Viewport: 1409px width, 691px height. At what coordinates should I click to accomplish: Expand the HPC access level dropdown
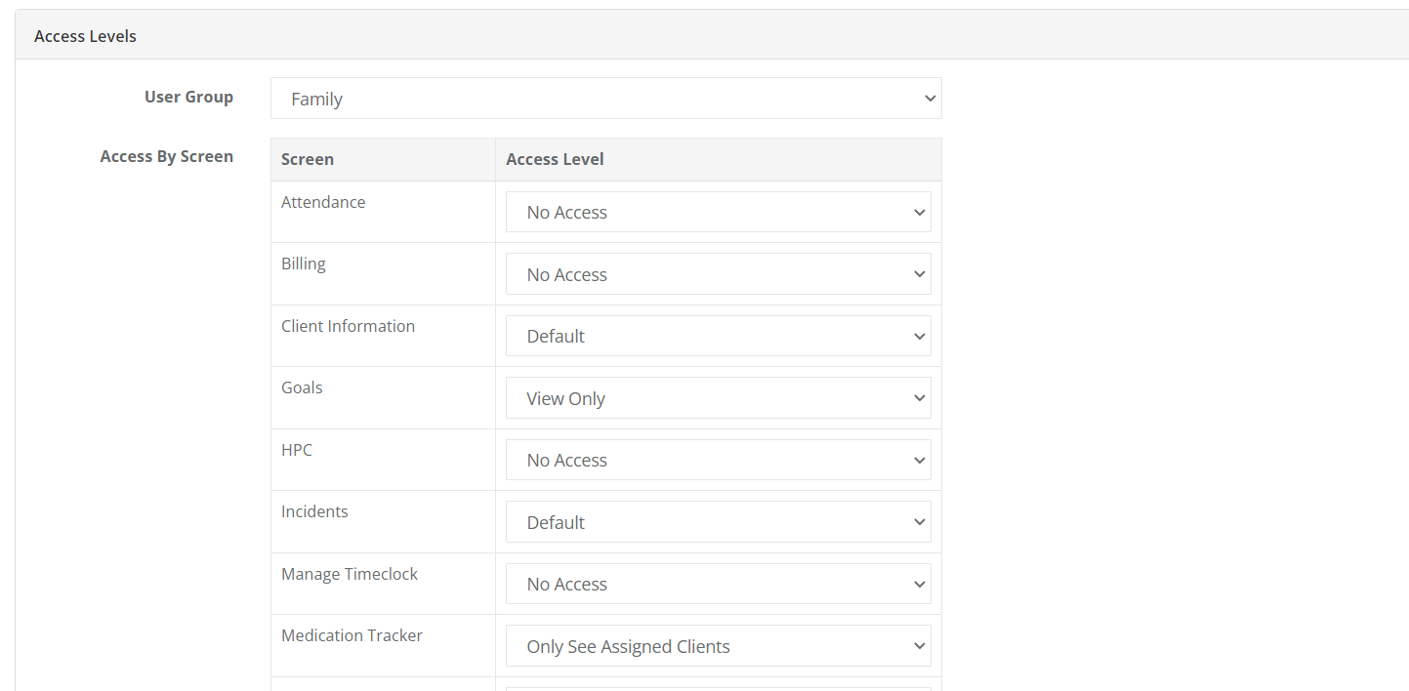(x=718, y=460)
